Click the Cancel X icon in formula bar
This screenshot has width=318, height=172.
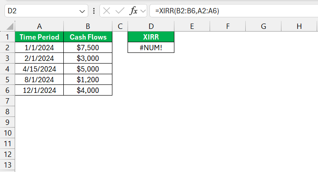(107, 11)
